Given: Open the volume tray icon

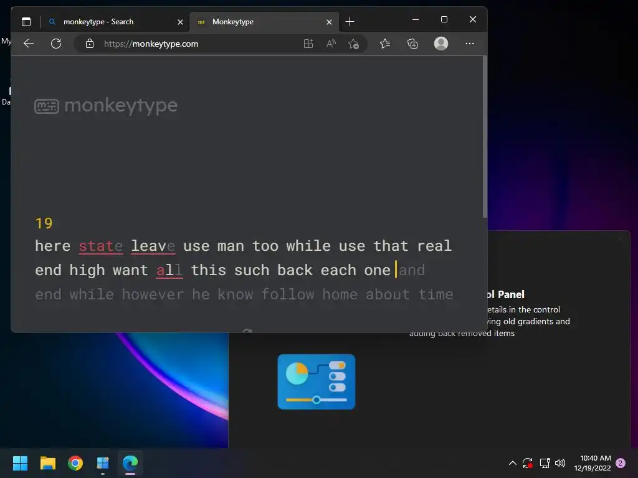Looking at the screenshot, I should [560, 463].
